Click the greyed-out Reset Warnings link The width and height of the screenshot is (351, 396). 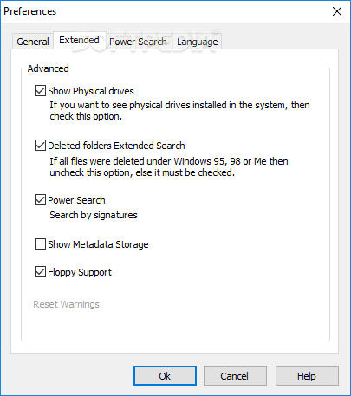[x=66, y=304]
